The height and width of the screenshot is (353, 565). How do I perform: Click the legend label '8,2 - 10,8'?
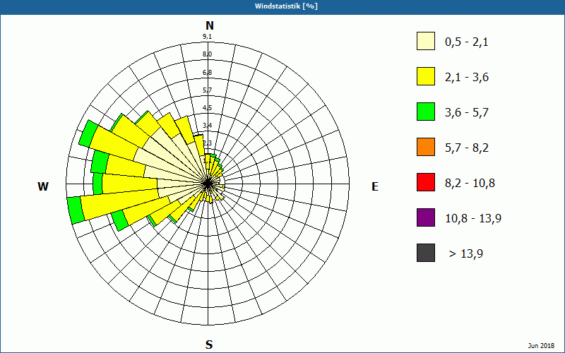click(470, 184)
